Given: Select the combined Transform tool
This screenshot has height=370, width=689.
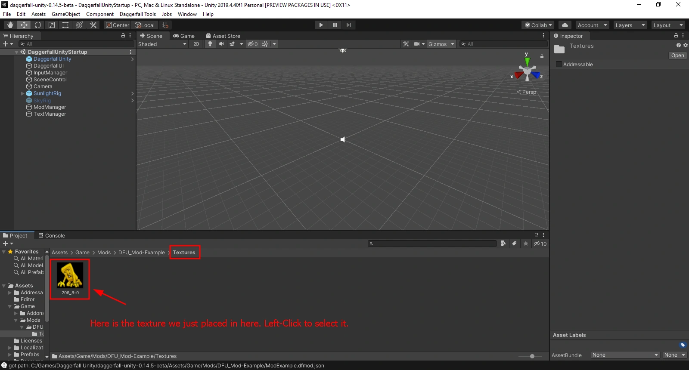Looking at the screenshot, I should 79,25.
